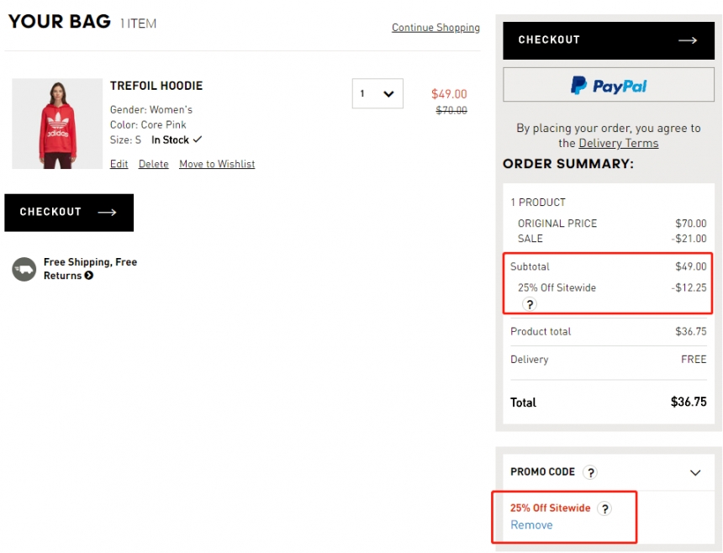Open help icon next to Promo Code heading
The height and width of the screenshot is (553, 723).
tap(590, 472)
